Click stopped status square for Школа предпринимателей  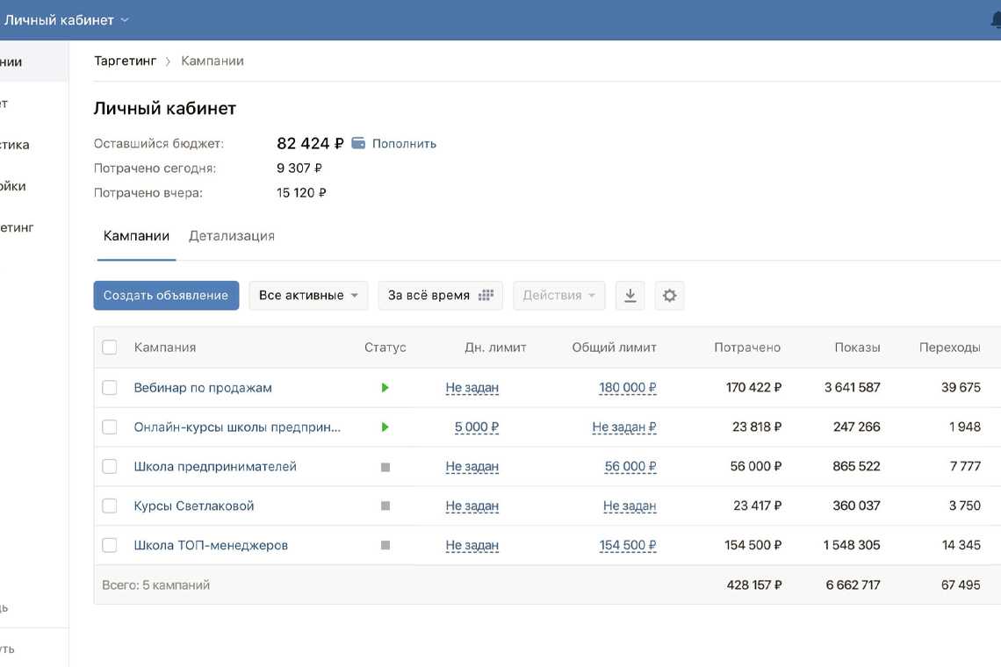385,467
